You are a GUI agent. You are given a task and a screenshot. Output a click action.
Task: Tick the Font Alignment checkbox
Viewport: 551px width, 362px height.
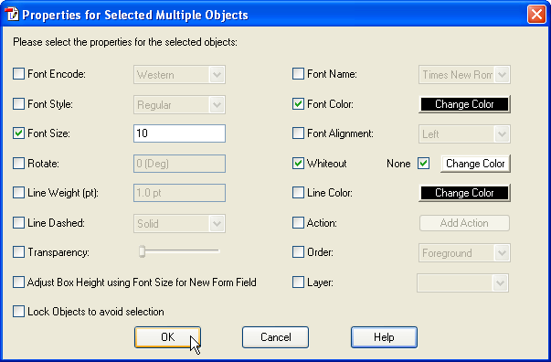click(298, 133)
